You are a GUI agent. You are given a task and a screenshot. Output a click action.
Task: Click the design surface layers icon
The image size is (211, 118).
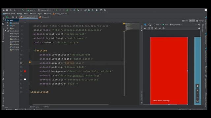pos(145,25)
